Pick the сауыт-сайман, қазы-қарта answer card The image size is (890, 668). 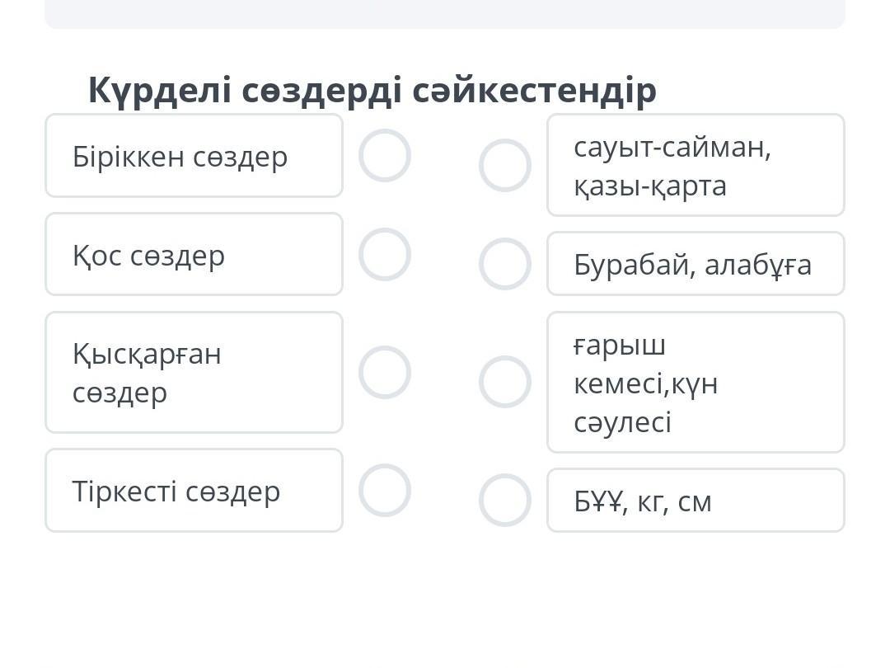696,166
